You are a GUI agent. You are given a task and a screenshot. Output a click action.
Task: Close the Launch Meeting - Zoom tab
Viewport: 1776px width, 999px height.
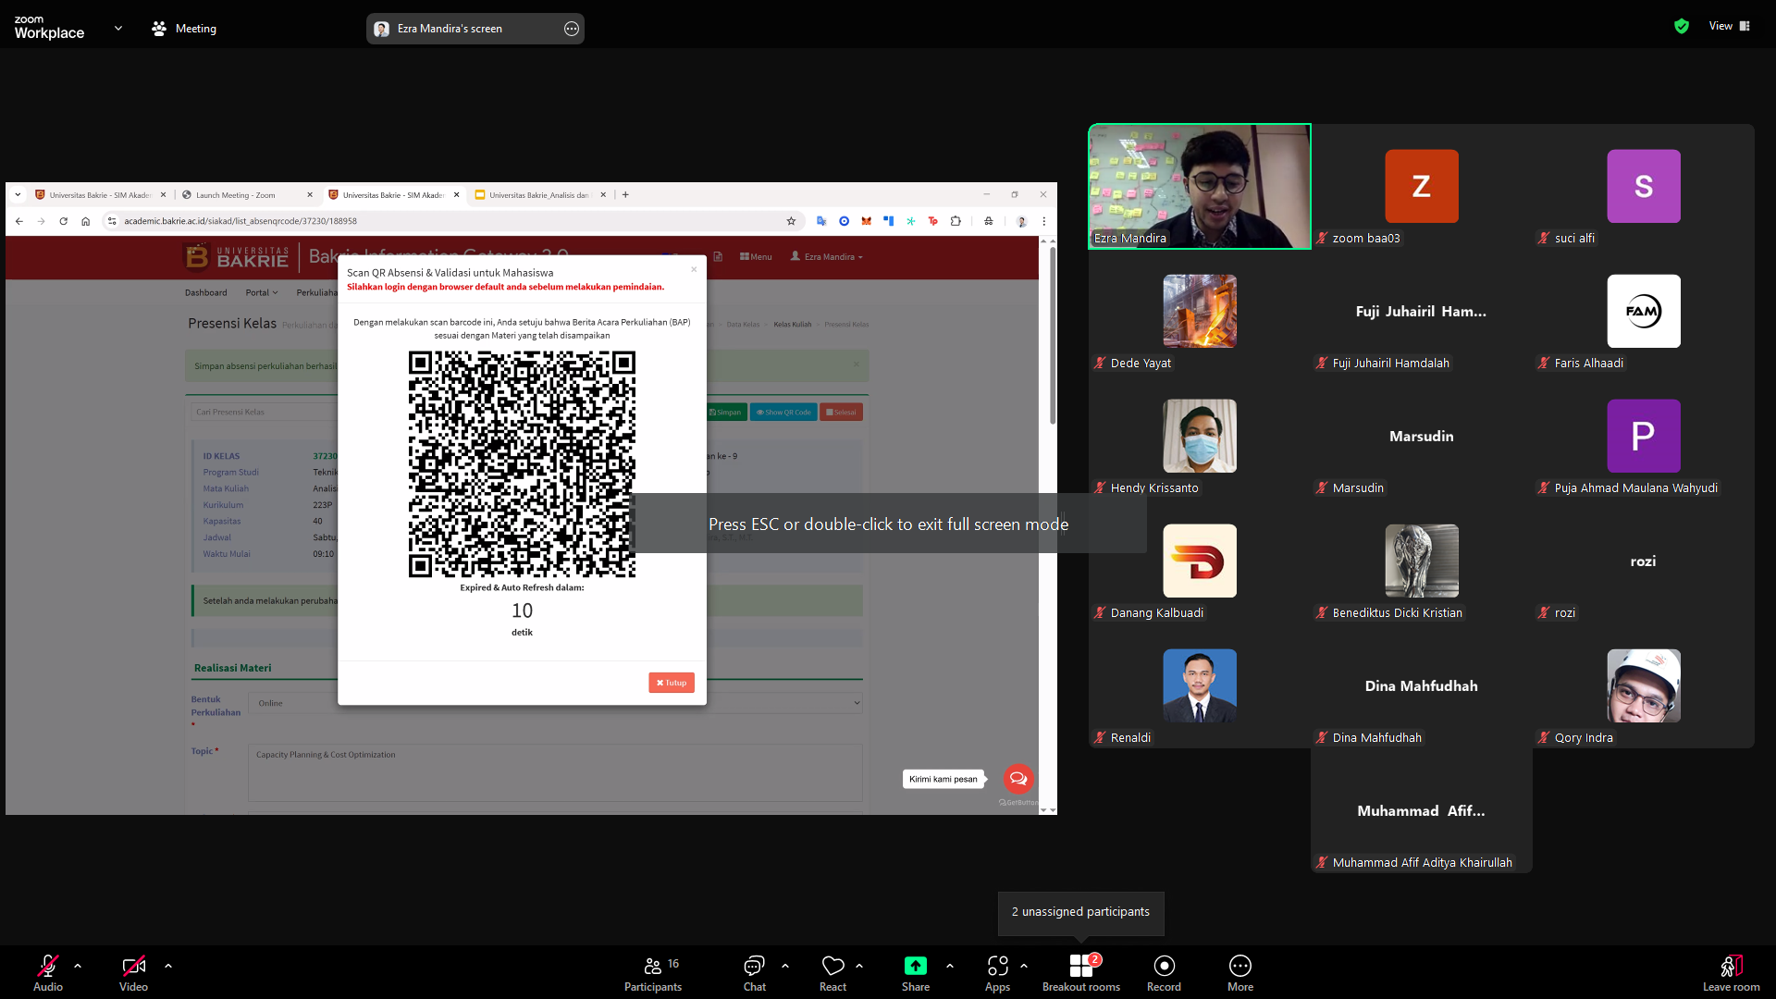310,195
